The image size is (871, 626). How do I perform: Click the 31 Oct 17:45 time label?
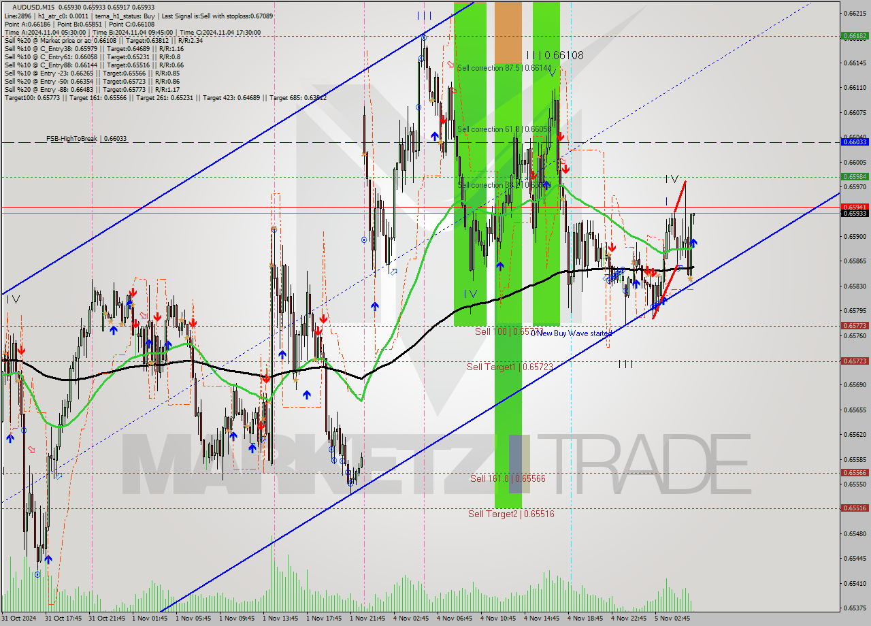click(63, 619)
